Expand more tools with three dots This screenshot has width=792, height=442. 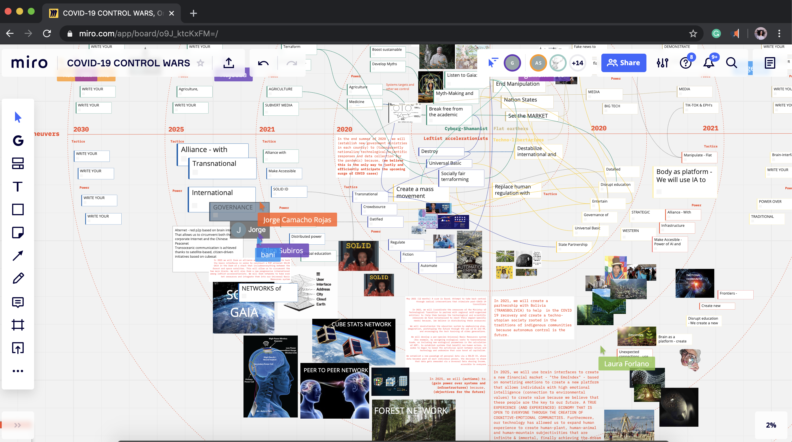click(18, 371)
